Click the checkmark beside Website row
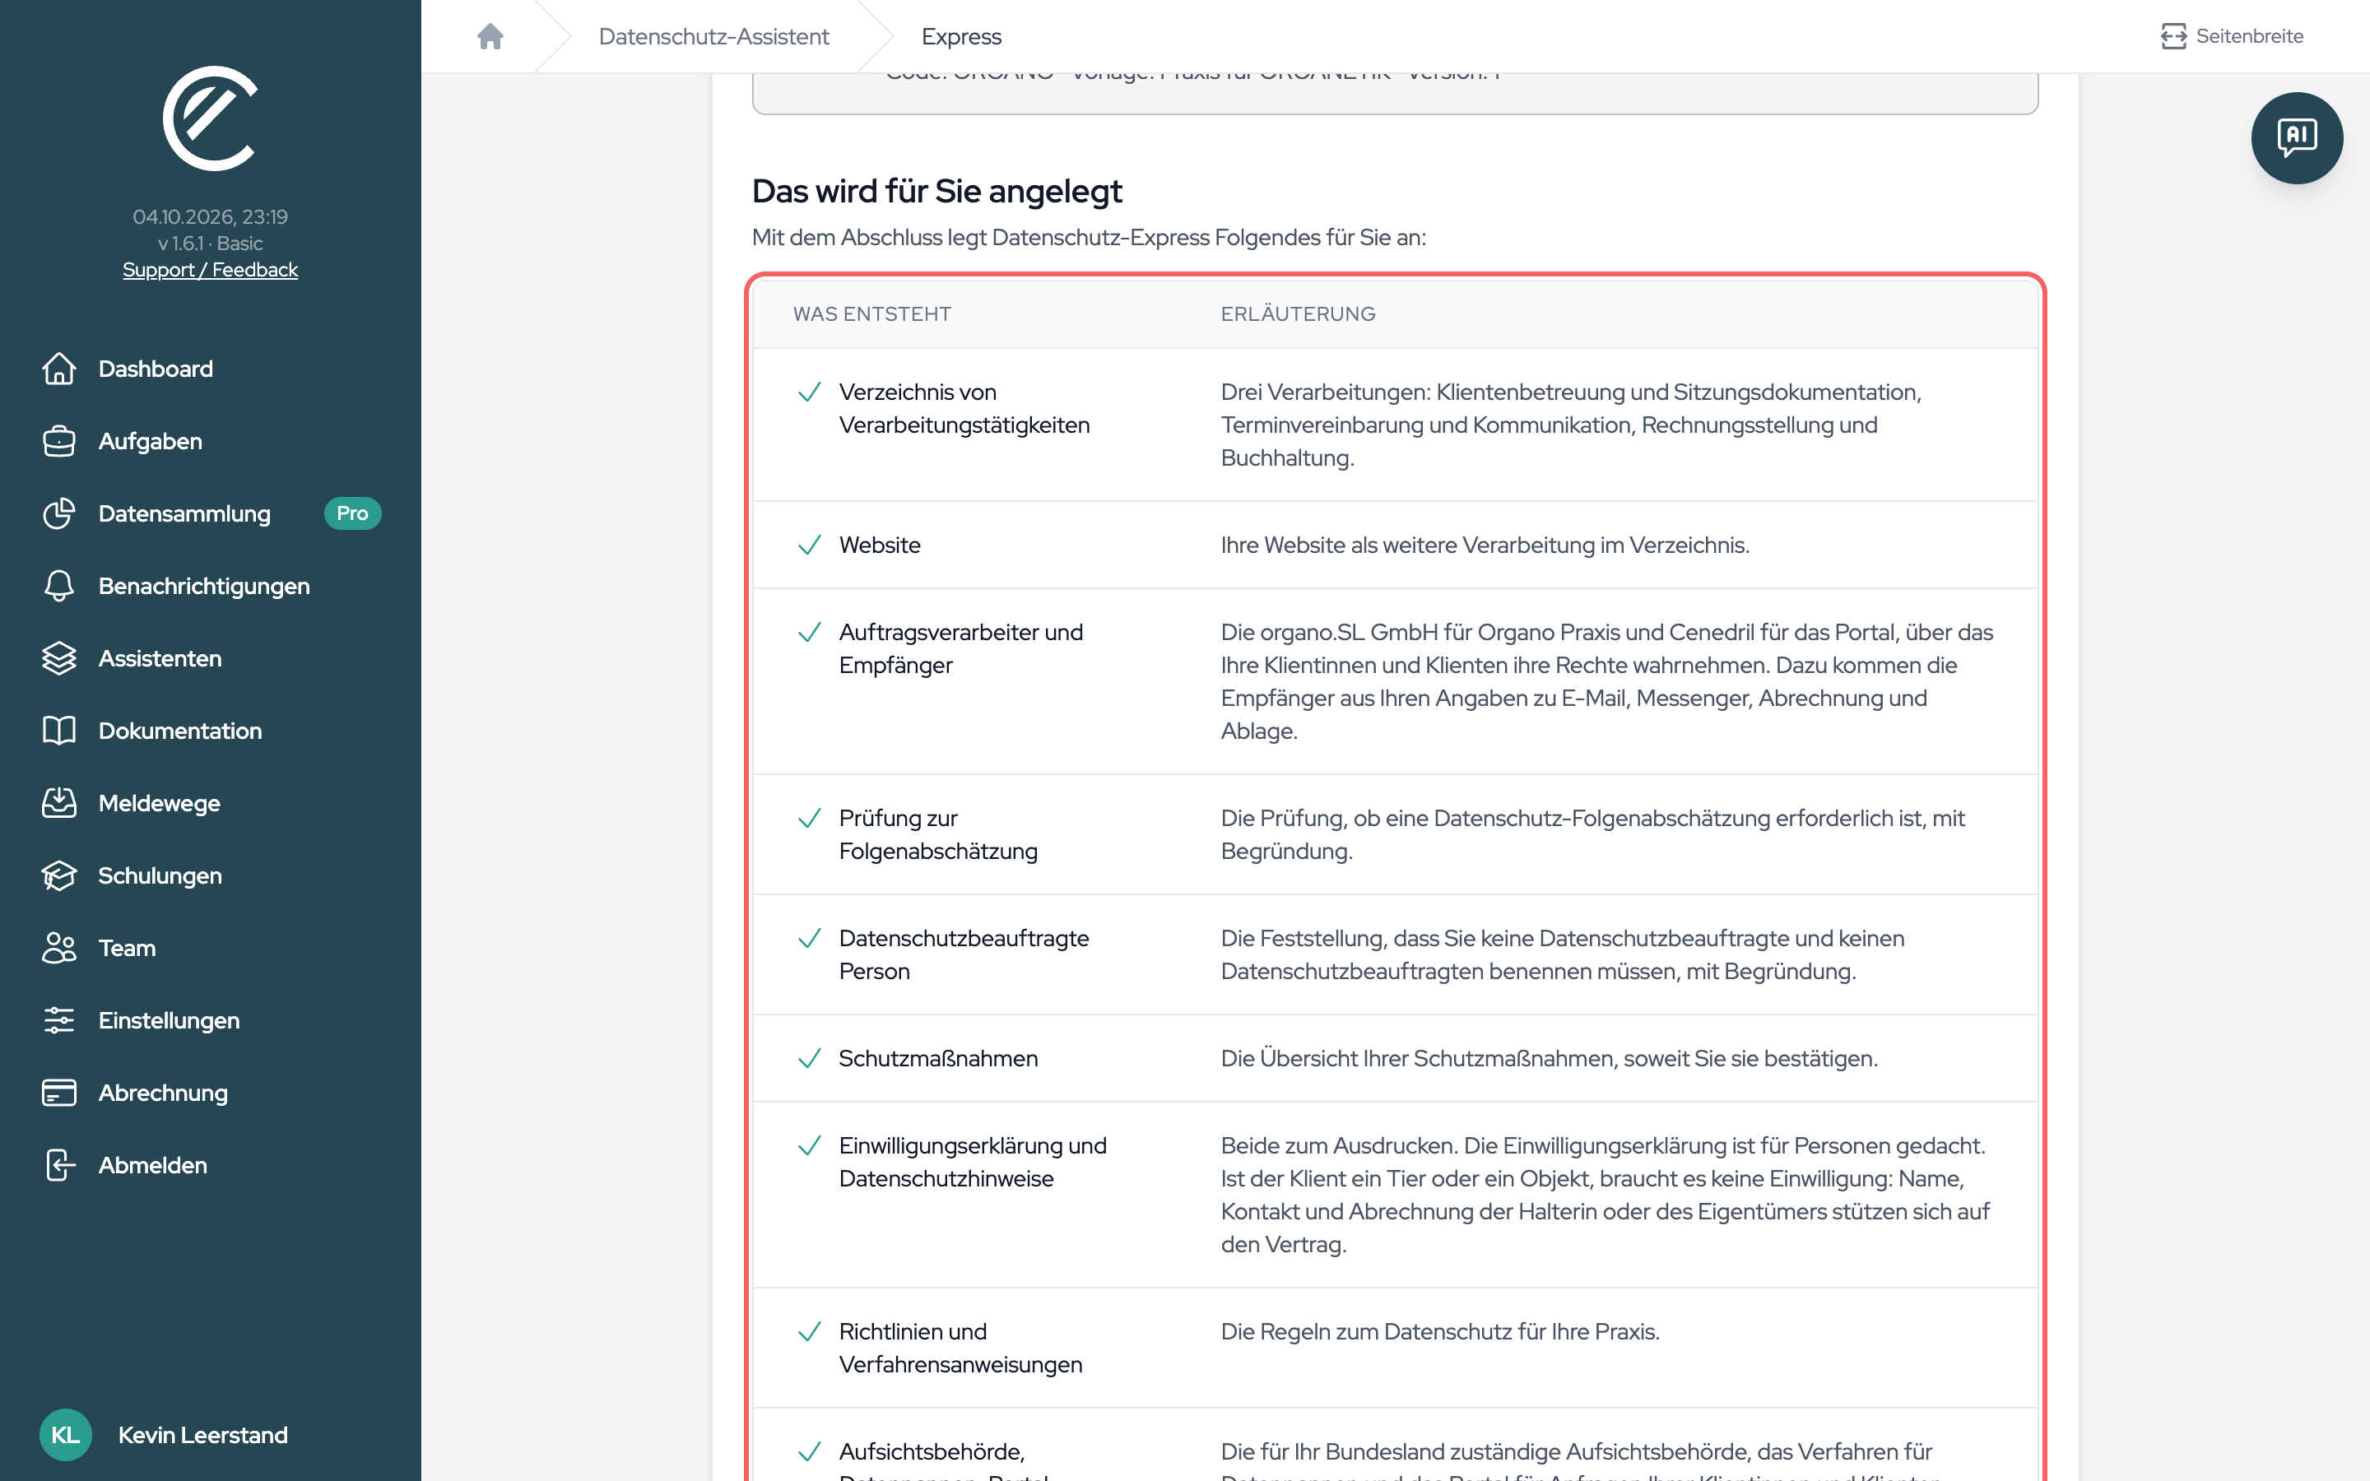 point(809,545)
